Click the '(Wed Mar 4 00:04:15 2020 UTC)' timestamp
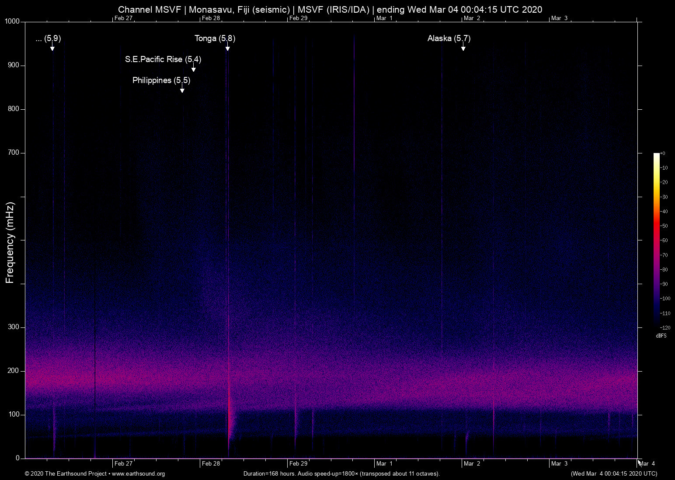The width and height of the screenshot is (675, 480). [x=614, y=474]
